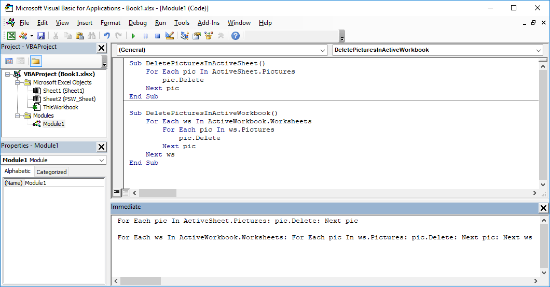This screenshot has width=550, height=287.
Task: Switch to the Alphabetic properties tab
Action: pos(17,171)
